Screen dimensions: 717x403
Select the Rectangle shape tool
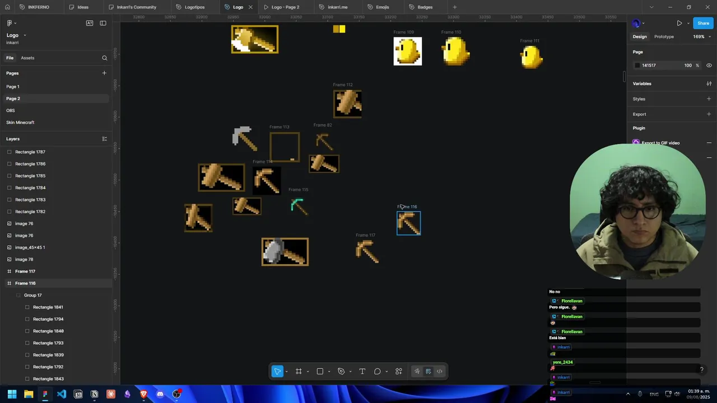click(320, 371)
